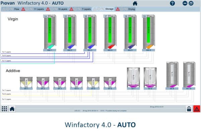
Task: Click the S4 tag above Silo 1
Action: (46, 16)
